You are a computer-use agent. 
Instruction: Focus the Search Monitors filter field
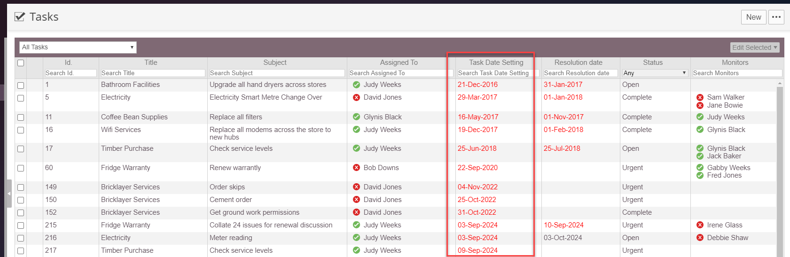[737, 73]
